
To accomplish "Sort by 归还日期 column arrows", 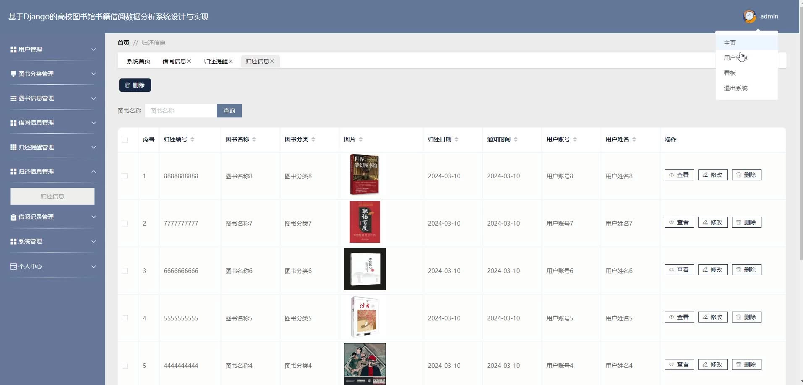I will click(457, 139).
